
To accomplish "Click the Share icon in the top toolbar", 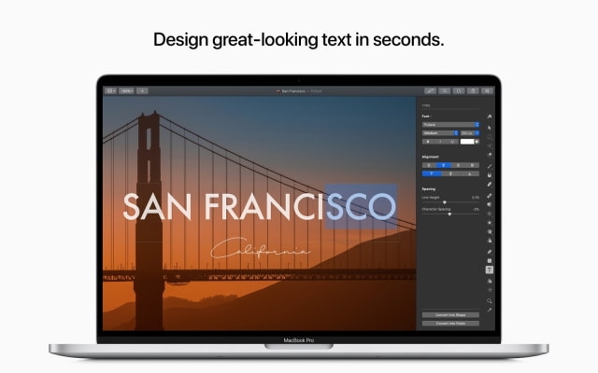I will click(x=473, y=90).
